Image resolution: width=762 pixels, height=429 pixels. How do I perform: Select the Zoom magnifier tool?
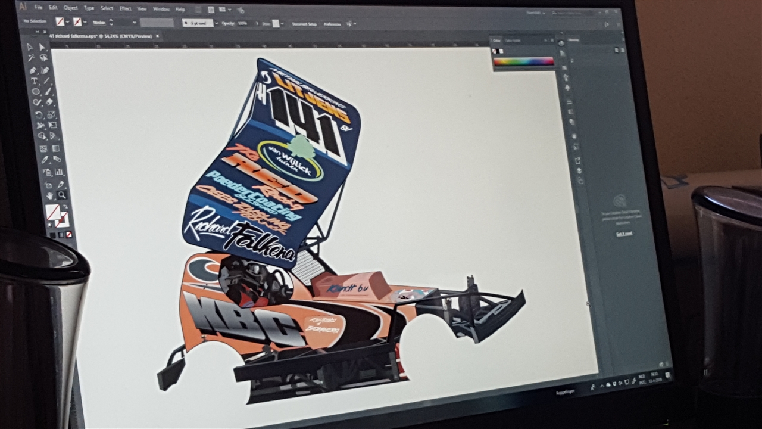[x=62, y=194]
